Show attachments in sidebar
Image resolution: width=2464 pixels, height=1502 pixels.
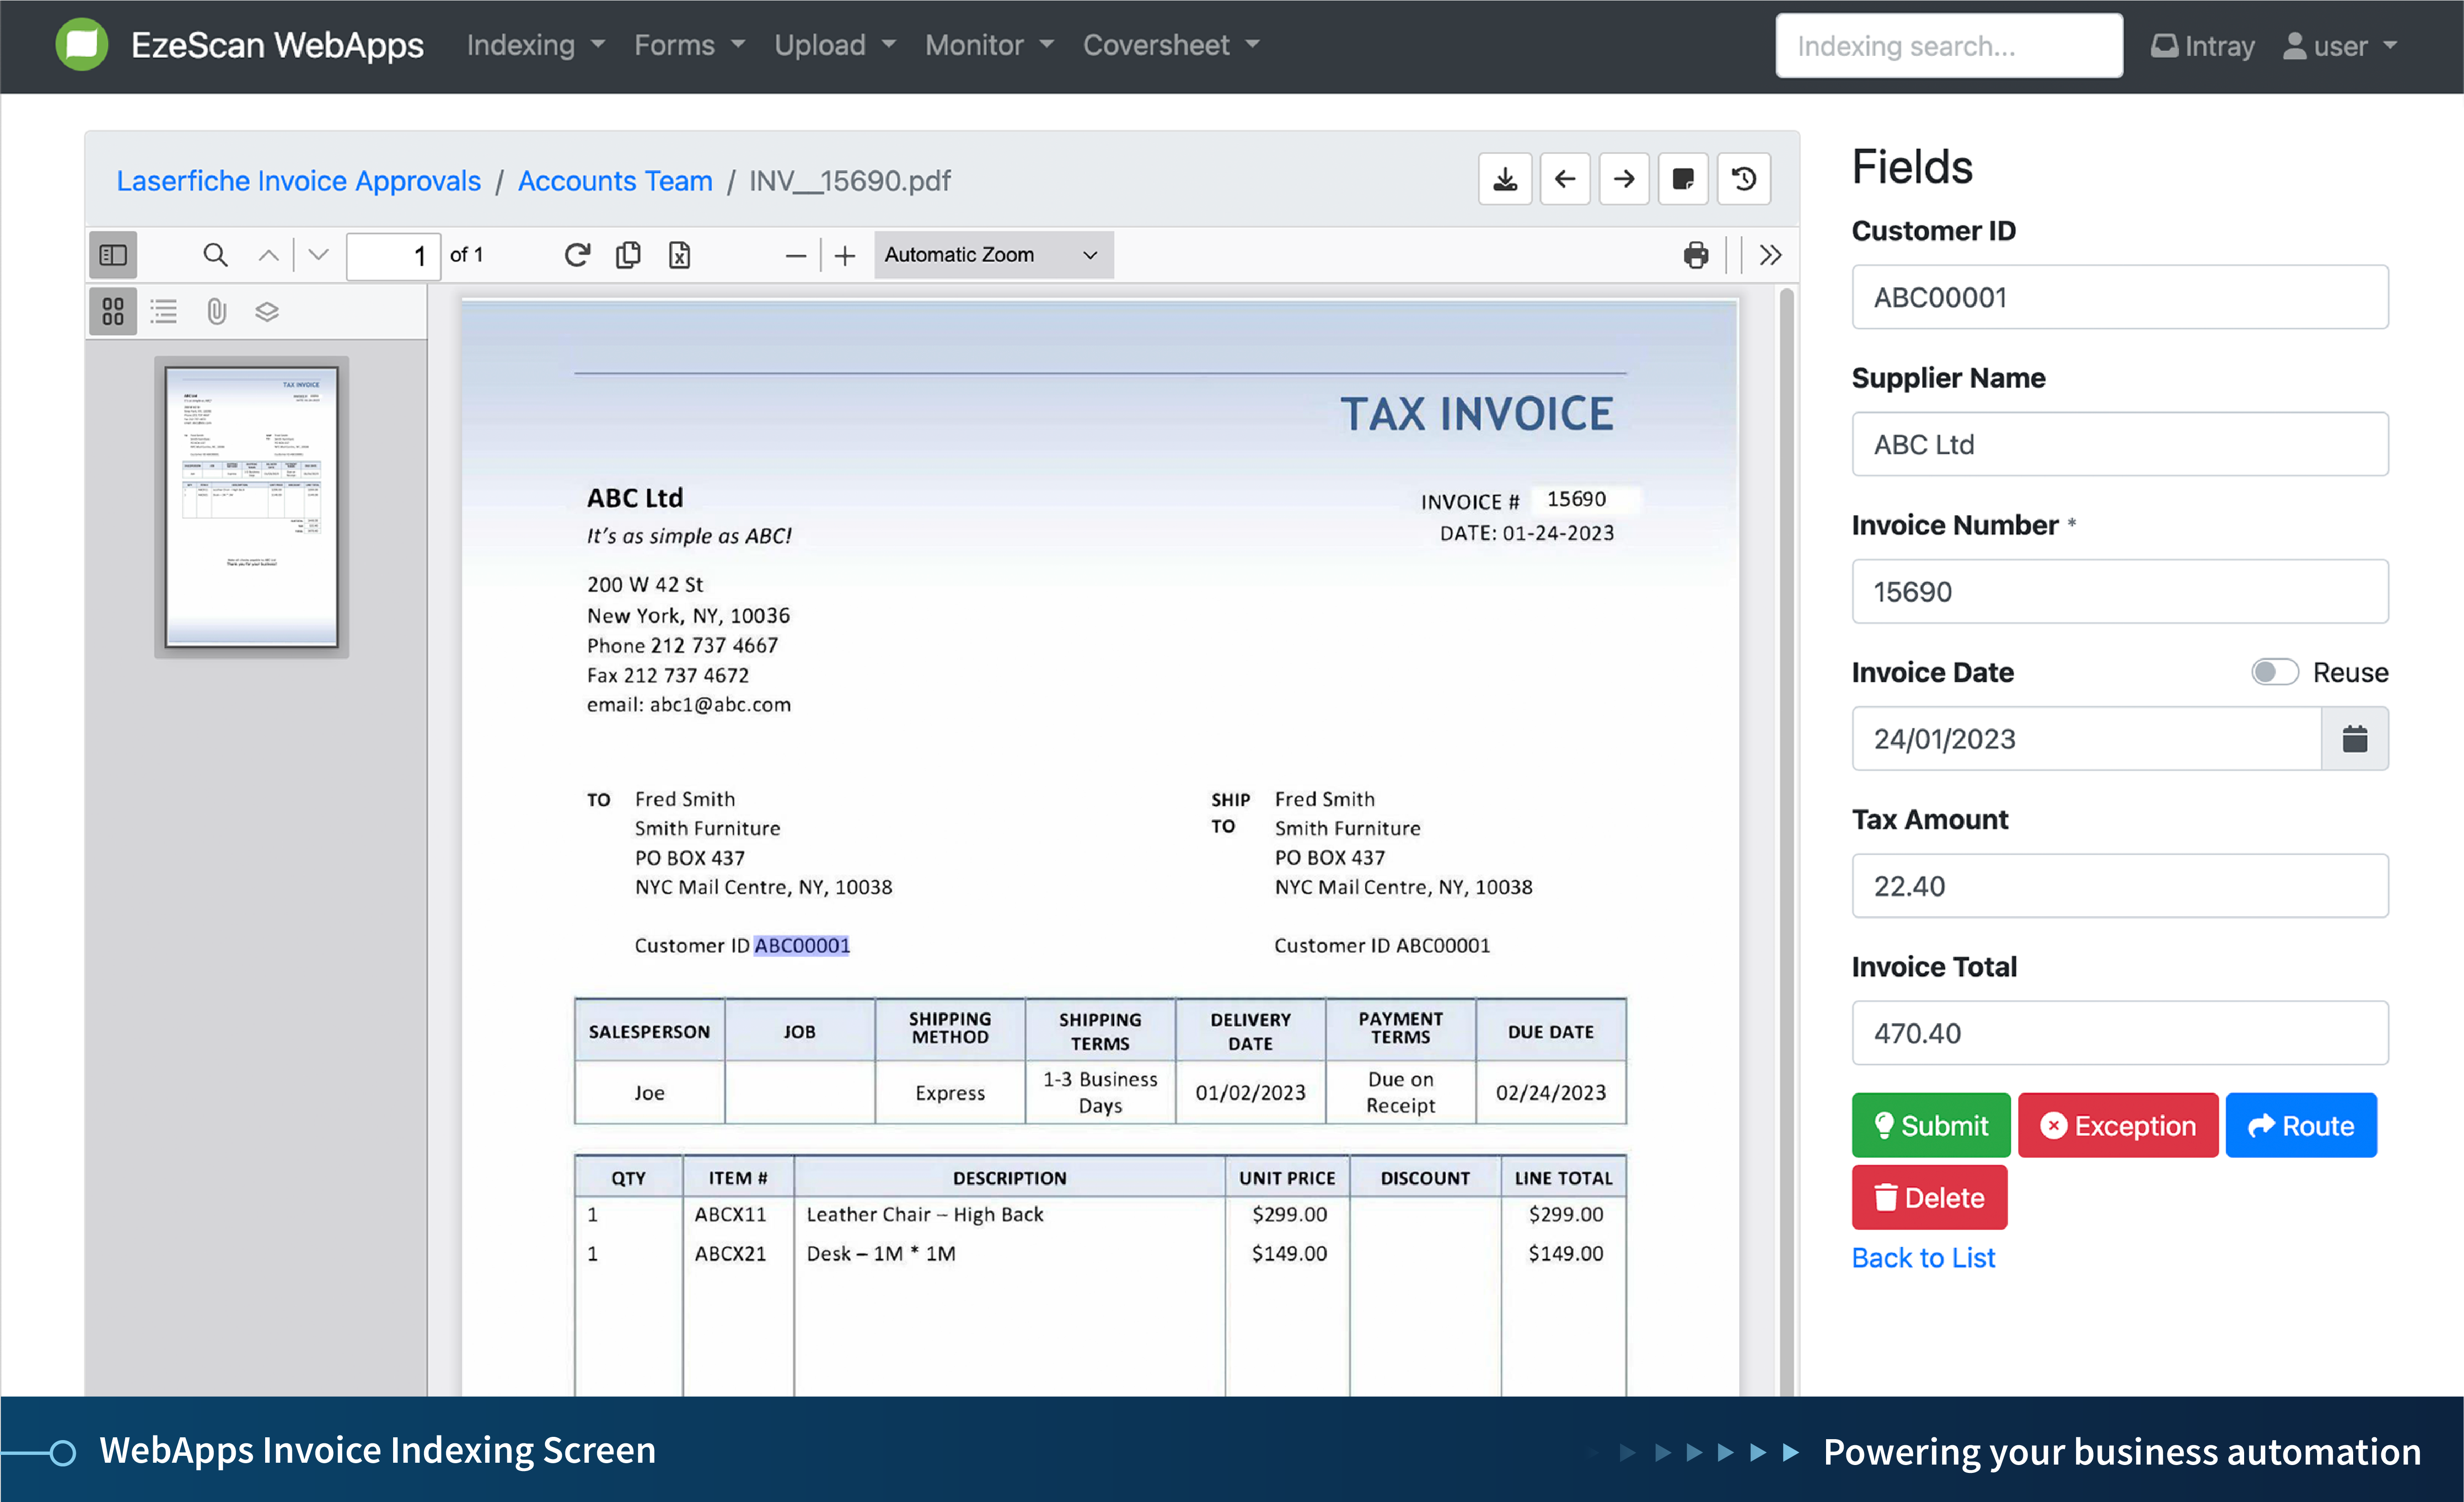[216, 311]
